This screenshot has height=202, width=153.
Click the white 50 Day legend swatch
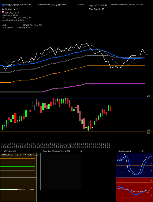click(x=3, y=9)
